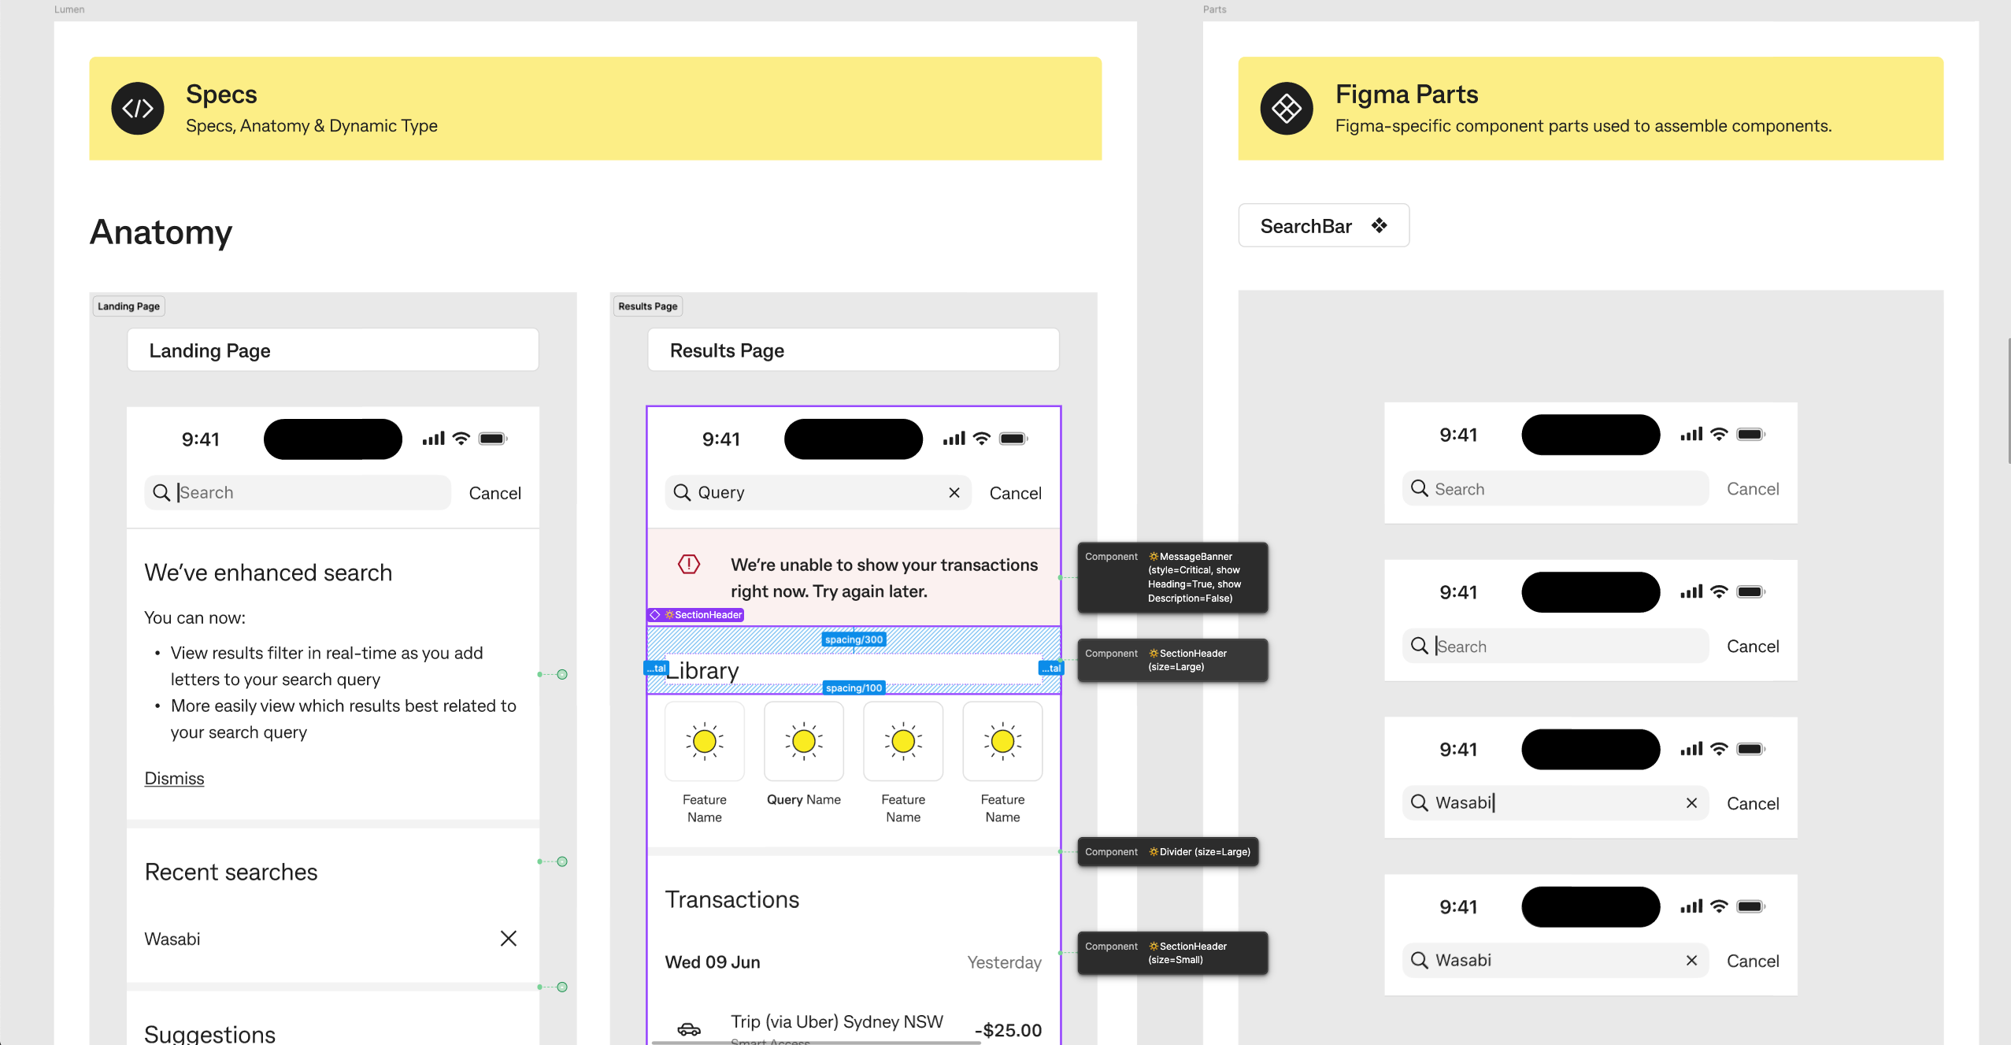The height and width of the screenshot is (1045, 2011).
Task: Click the MessageBanner component annotation
Action: pos(1172,577)
